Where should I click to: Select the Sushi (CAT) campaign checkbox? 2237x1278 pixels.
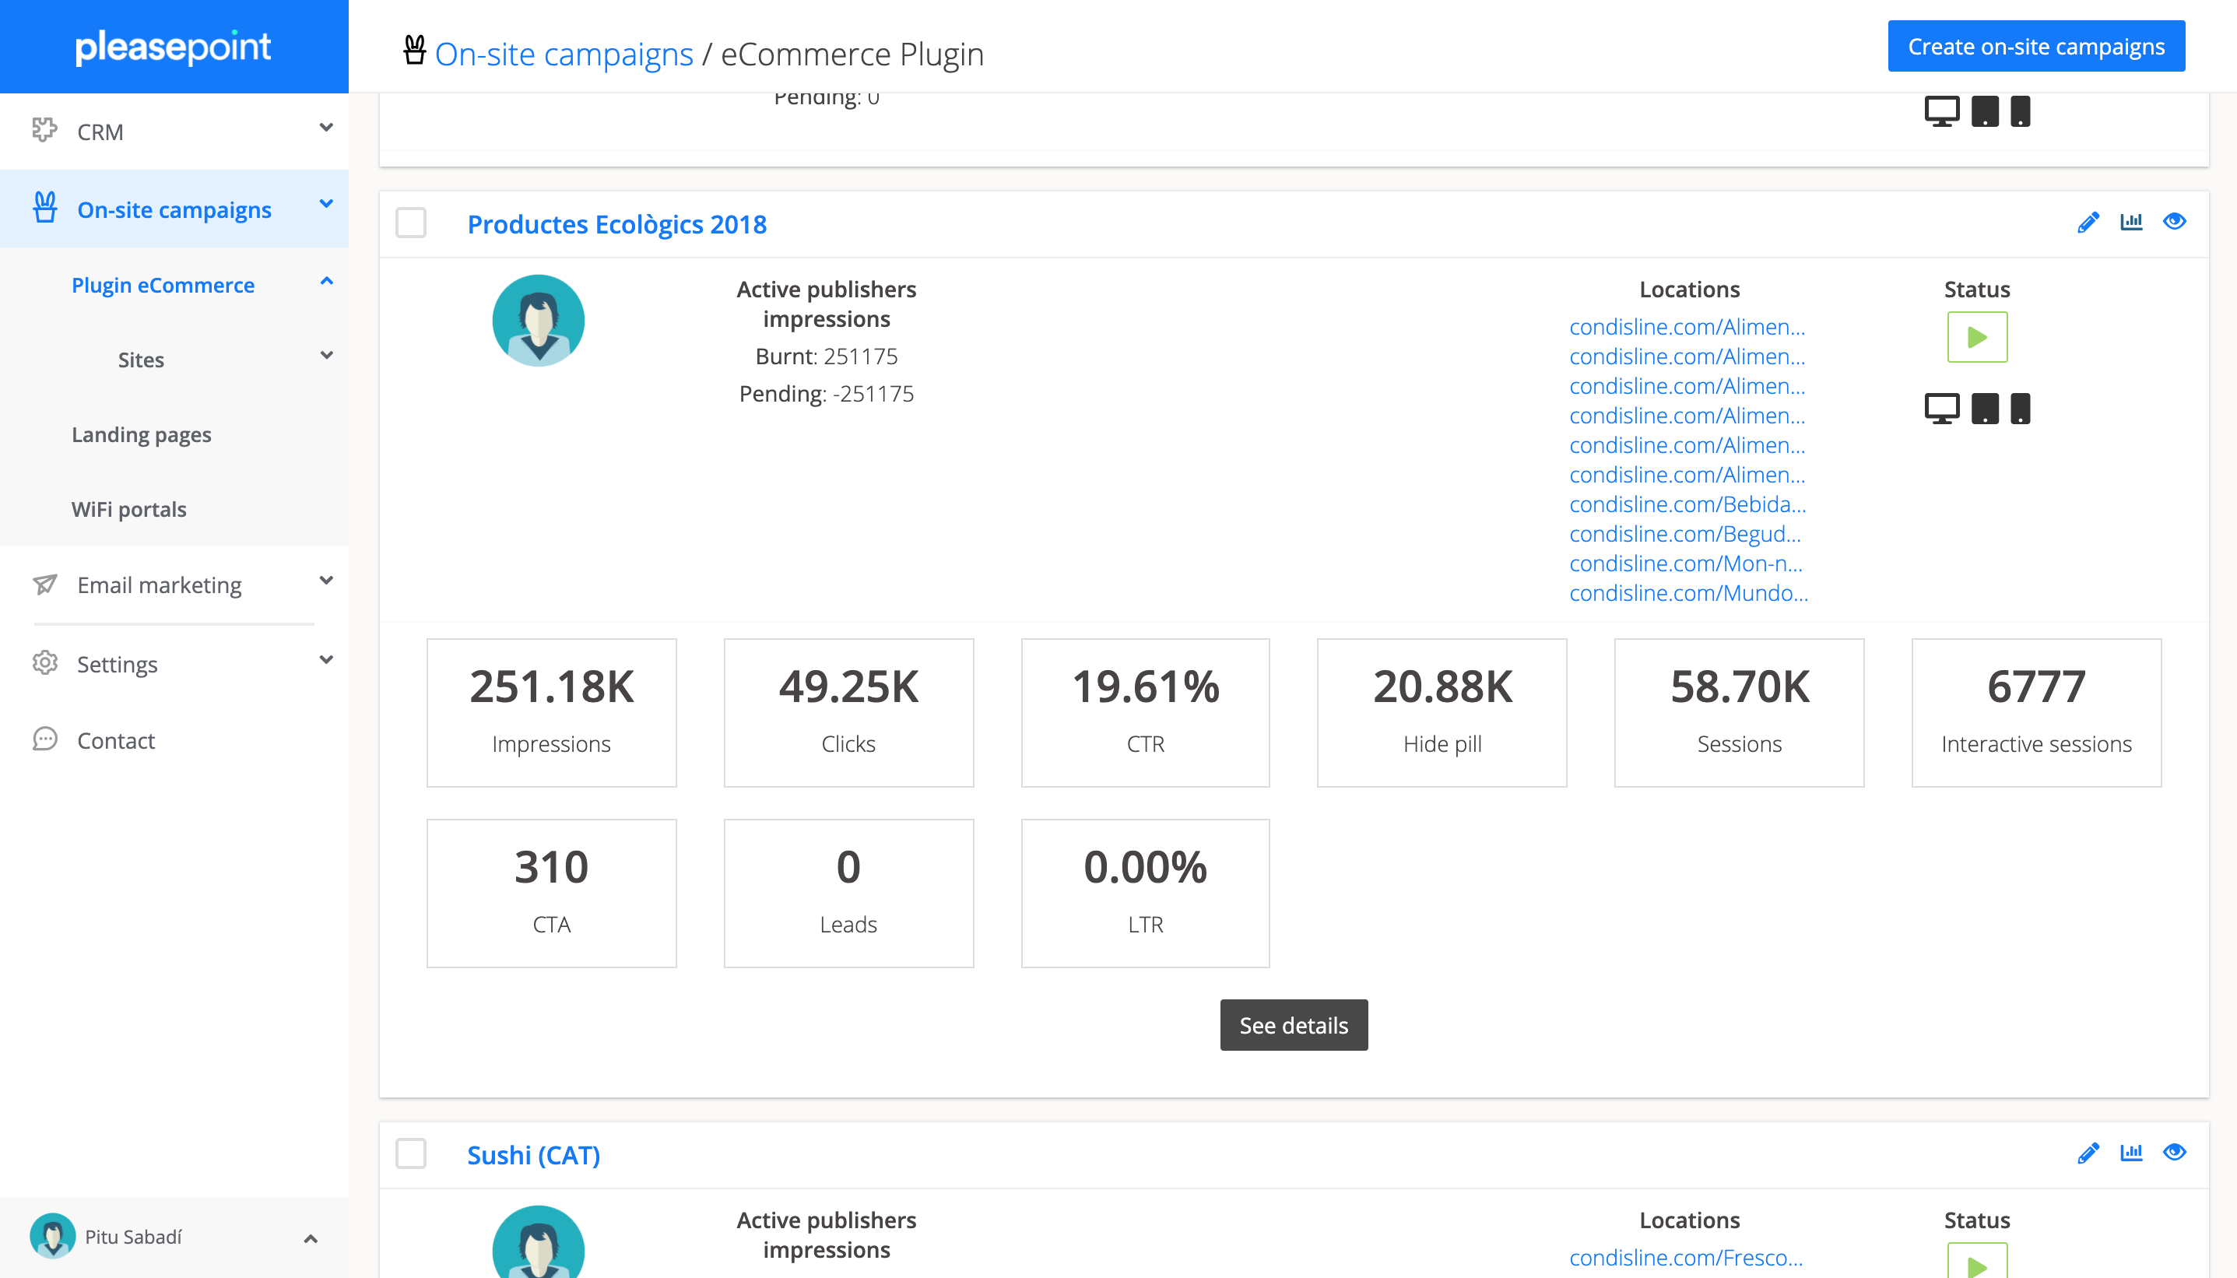[411, 1153]
